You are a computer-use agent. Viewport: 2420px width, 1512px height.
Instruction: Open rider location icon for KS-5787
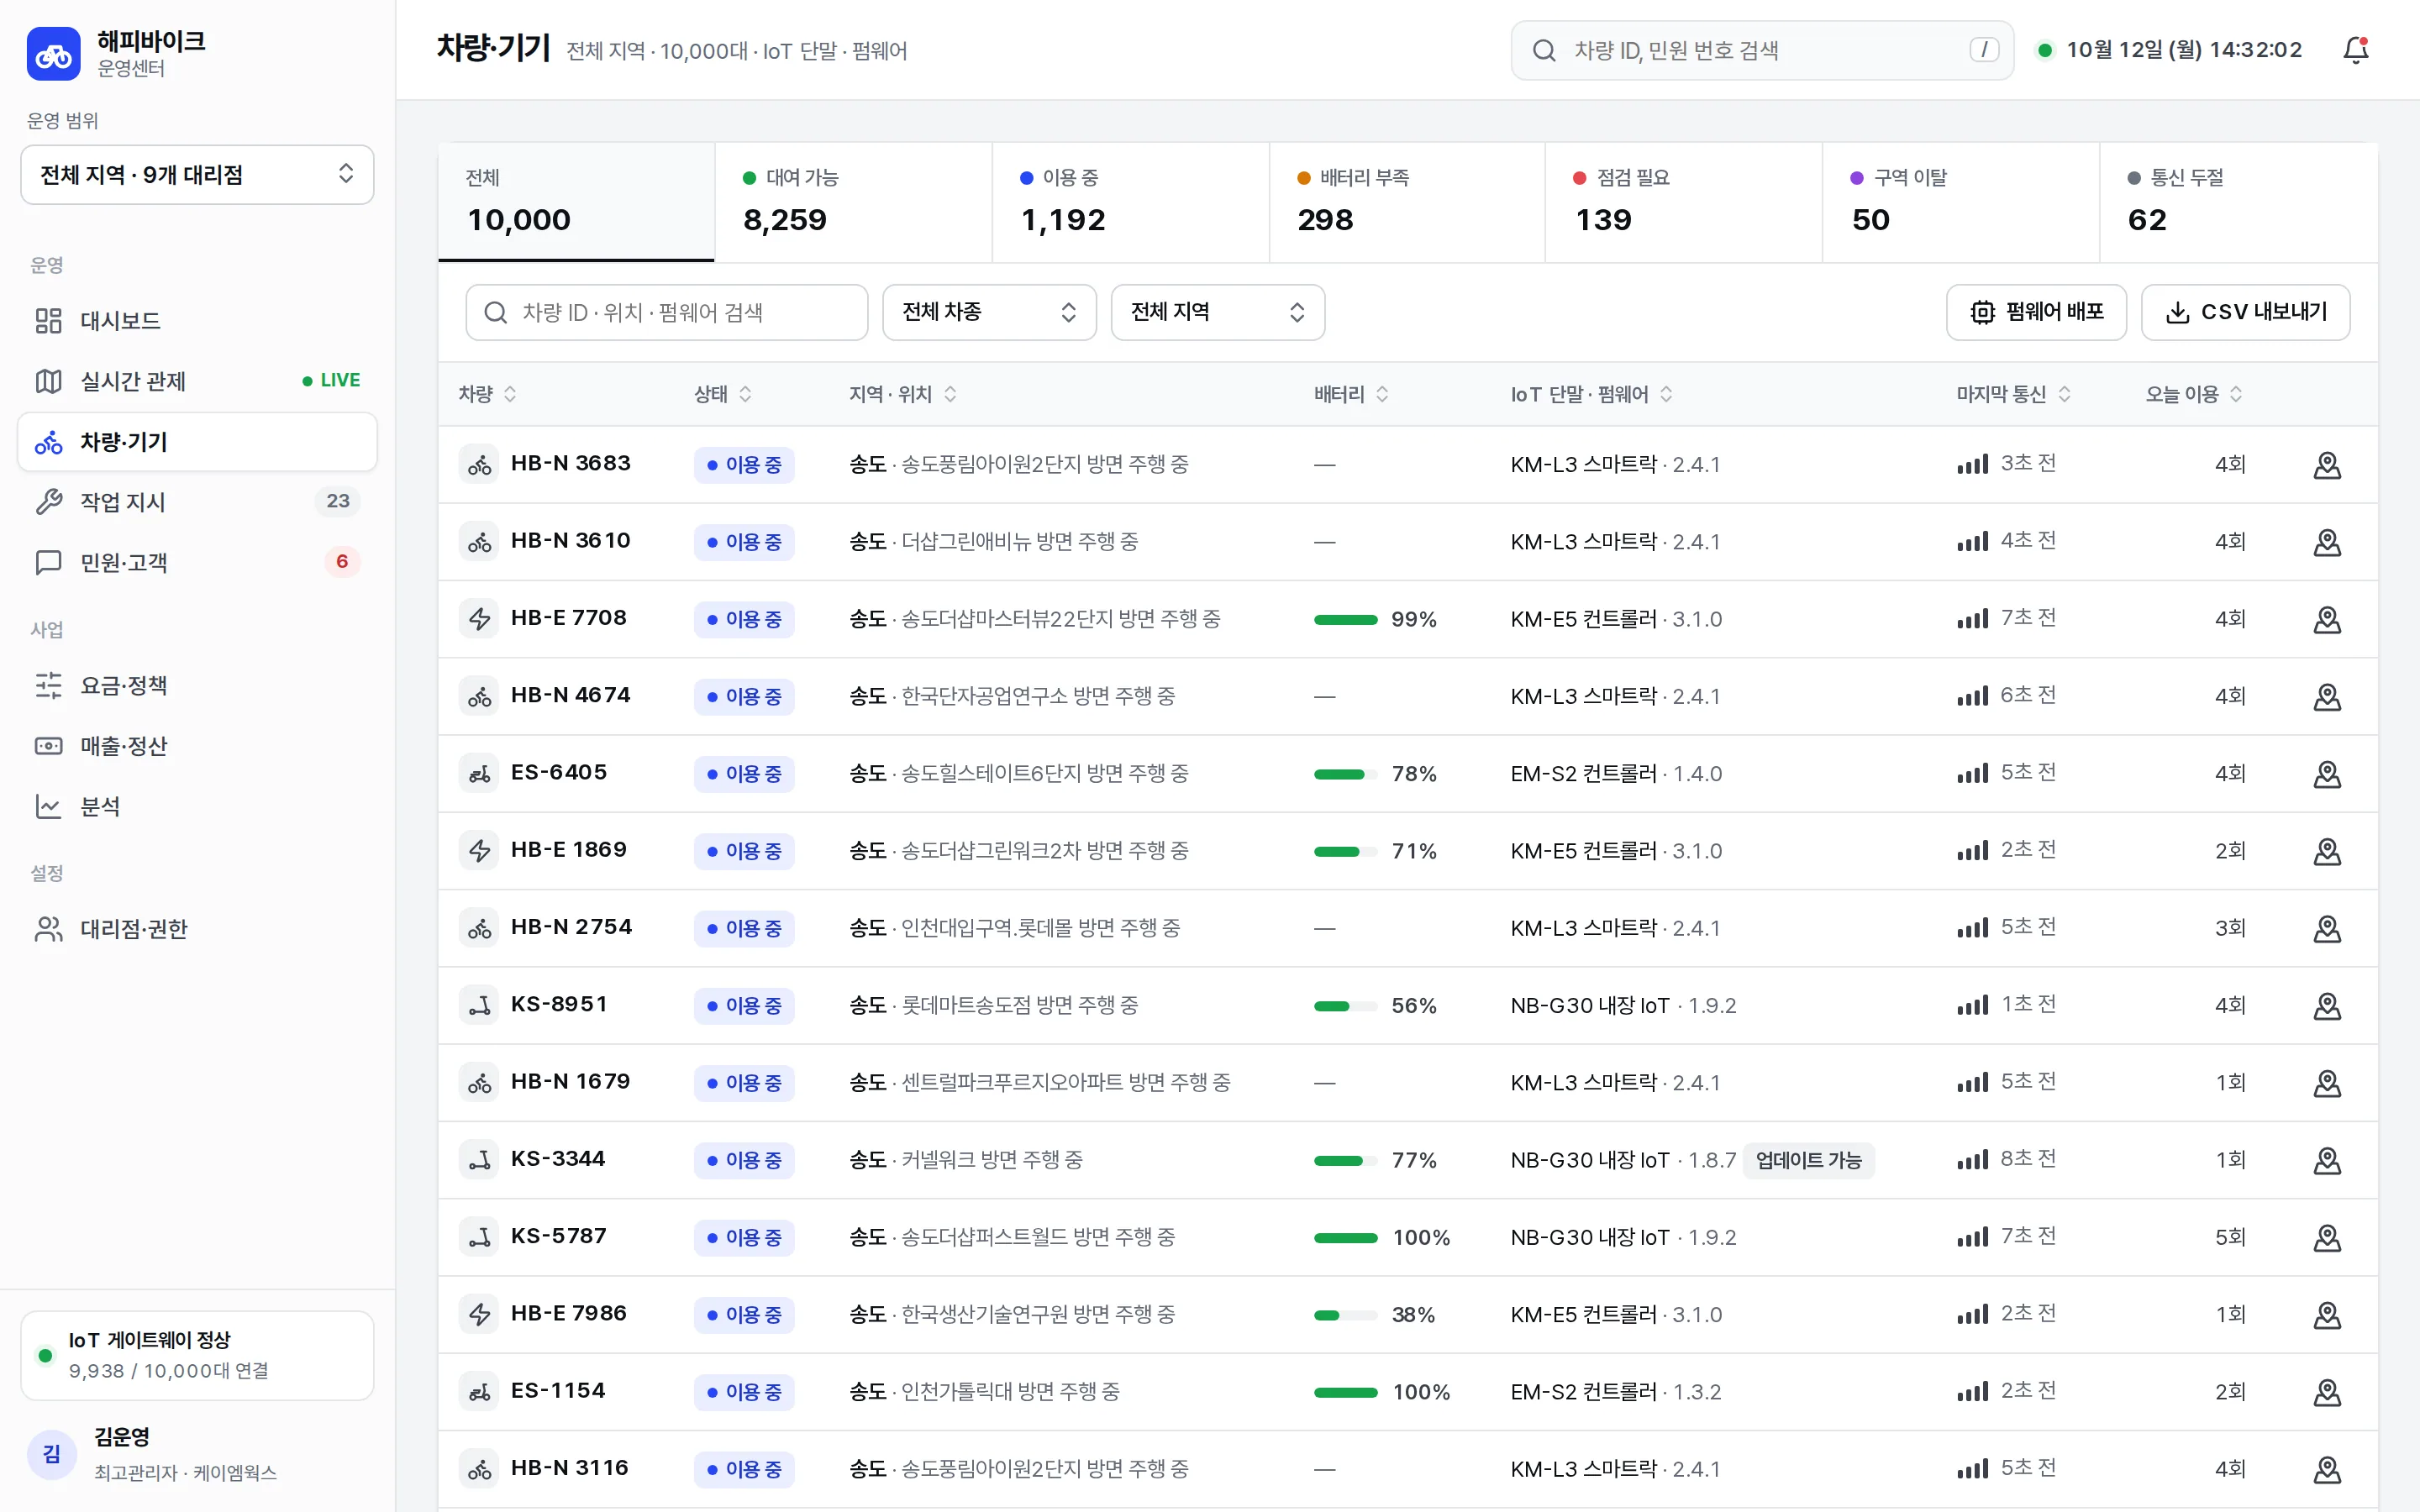coord(2327,1237)
